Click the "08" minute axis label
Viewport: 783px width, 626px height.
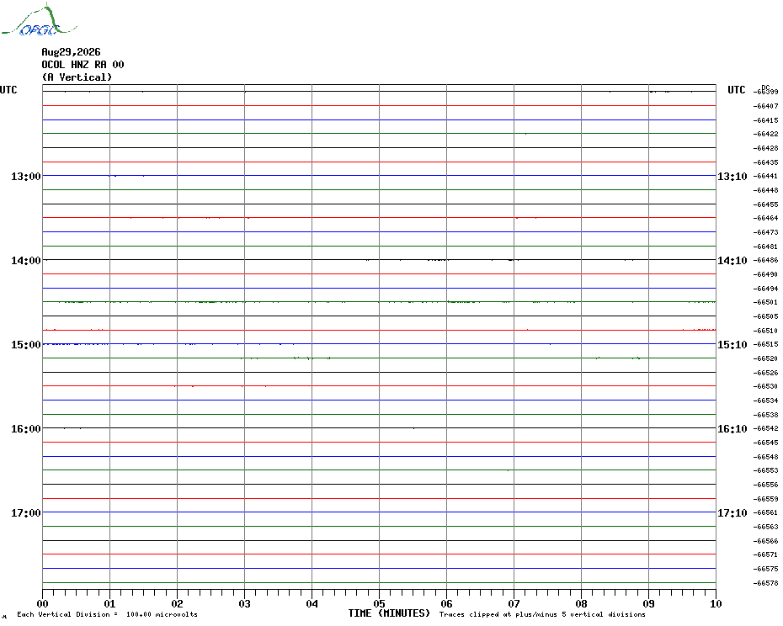(x=581, y=603)
